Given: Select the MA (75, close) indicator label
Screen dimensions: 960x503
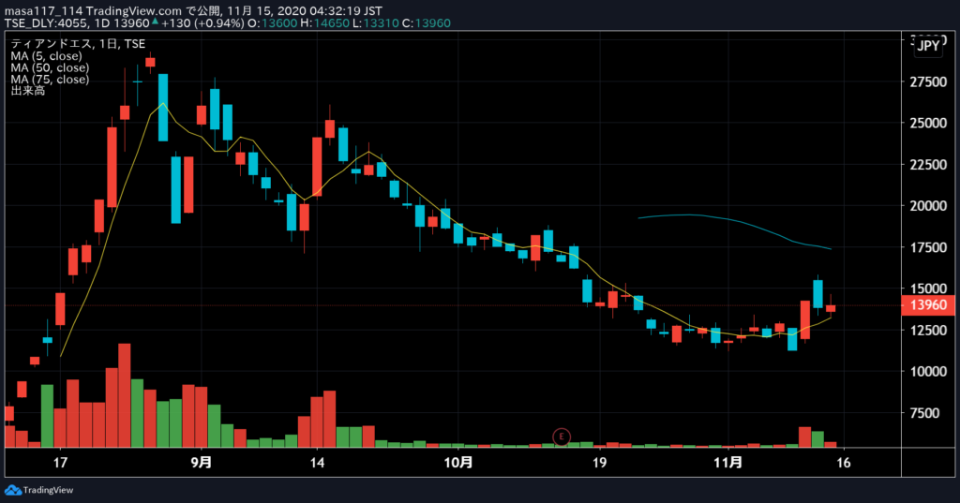Looking at the screenshot, I should click(50, 79).
